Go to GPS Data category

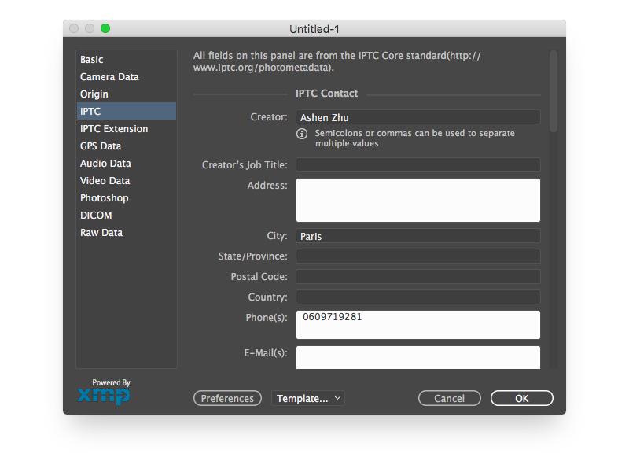tap(126, 146)
